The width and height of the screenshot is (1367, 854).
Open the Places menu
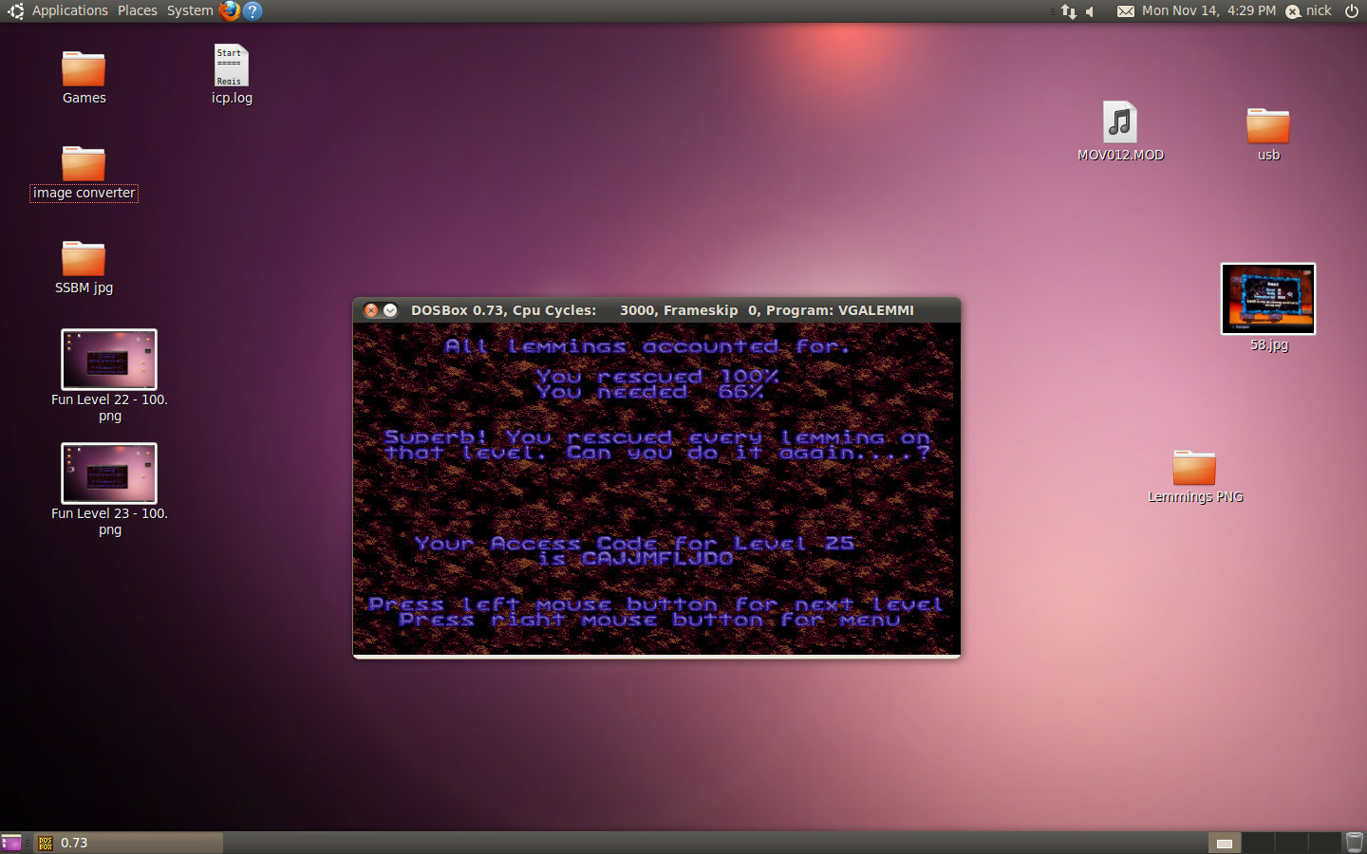[138, 10]
